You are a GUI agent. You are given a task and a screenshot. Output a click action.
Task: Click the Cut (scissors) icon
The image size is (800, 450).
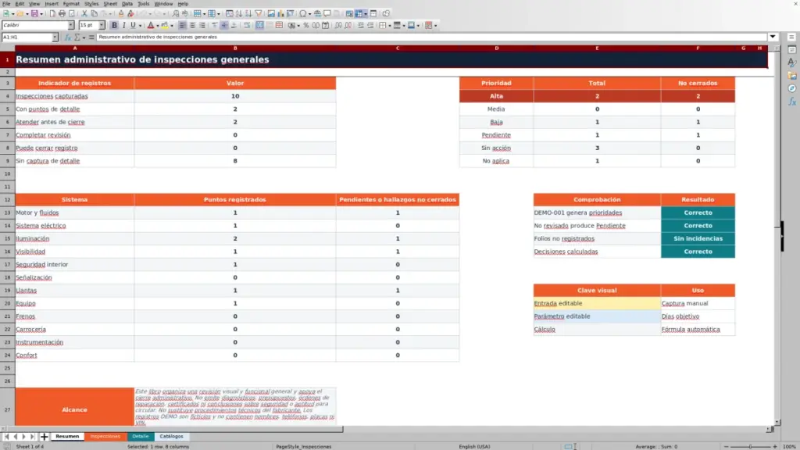tap(84, 14)
